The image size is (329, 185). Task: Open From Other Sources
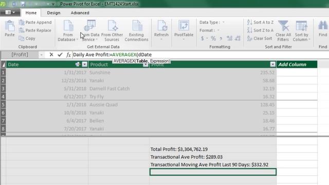(x=112, y=31)
